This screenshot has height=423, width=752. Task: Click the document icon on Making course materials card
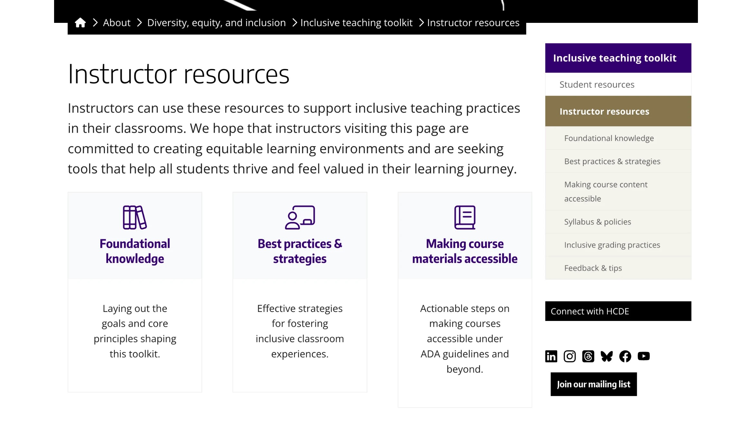tap(465, 217)
